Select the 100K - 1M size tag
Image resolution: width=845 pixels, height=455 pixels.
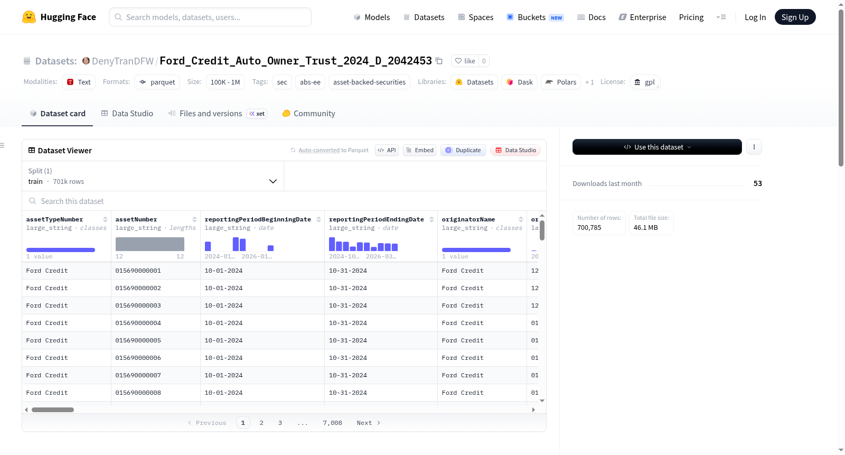(225, 82)
